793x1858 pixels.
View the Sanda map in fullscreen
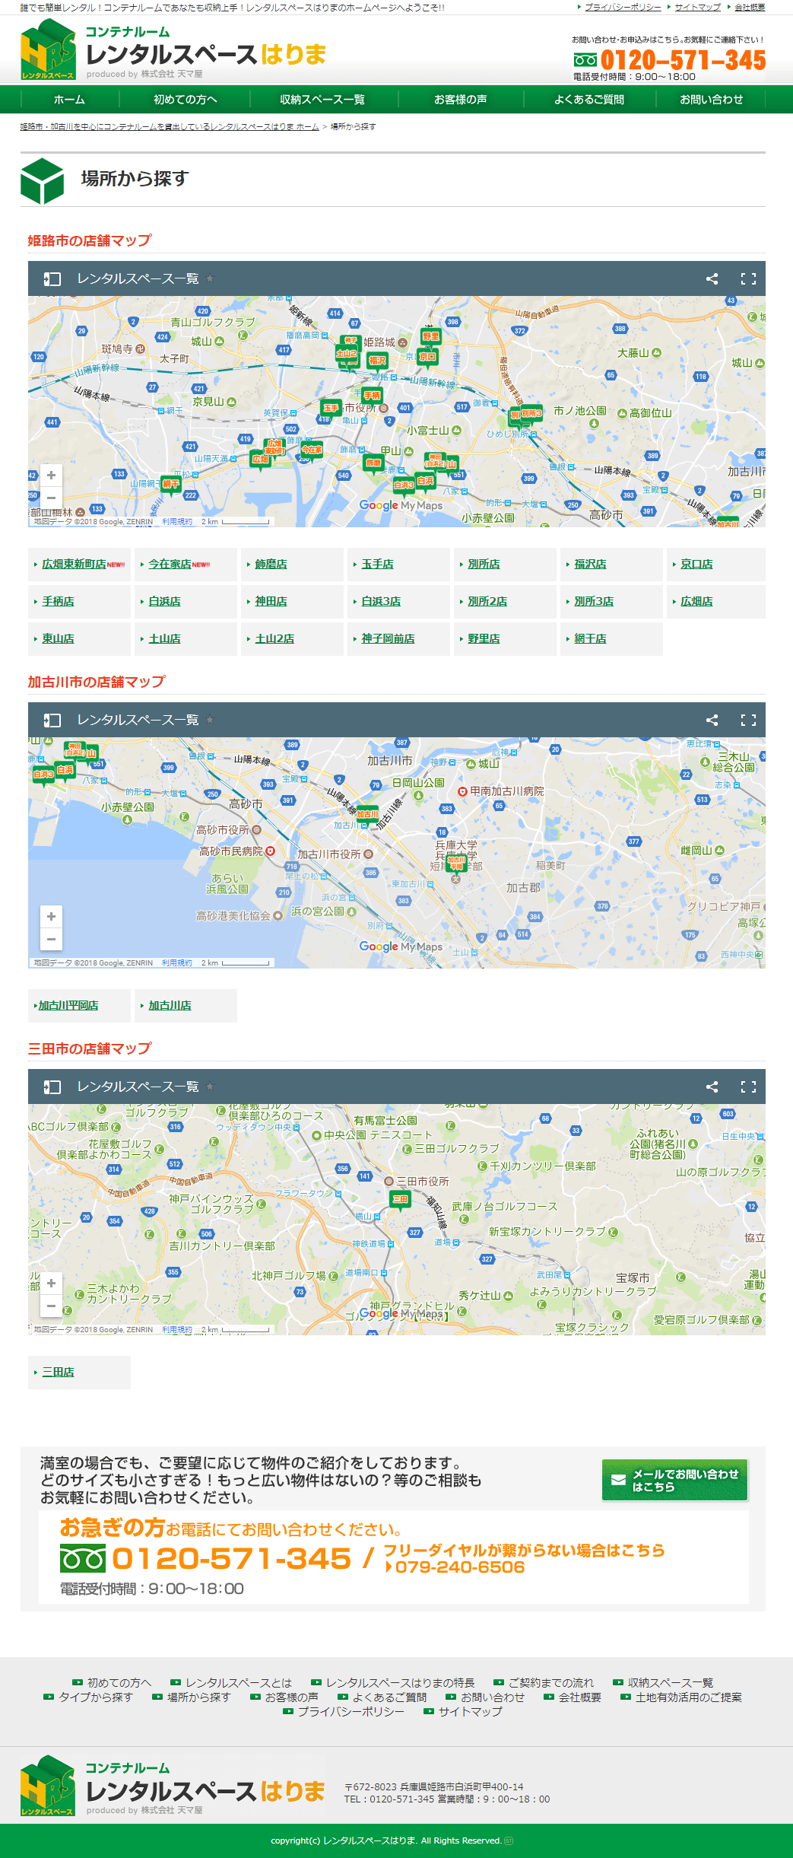click(x=748, y=1086)
